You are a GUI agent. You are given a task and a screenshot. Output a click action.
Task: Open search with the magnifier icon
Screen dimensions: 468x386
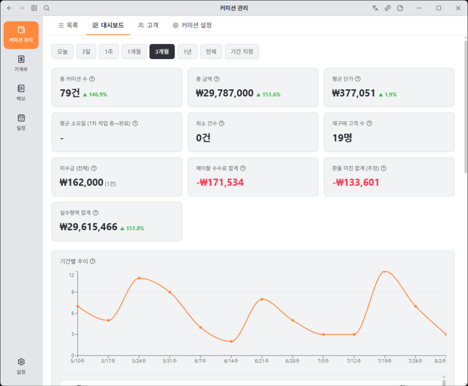(47, 8)
